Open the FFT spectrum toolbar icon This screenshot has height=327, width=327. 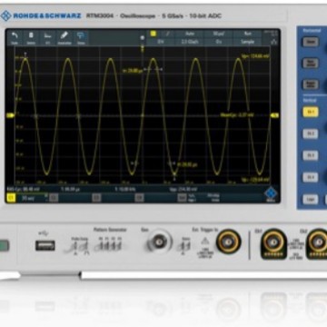47,35
